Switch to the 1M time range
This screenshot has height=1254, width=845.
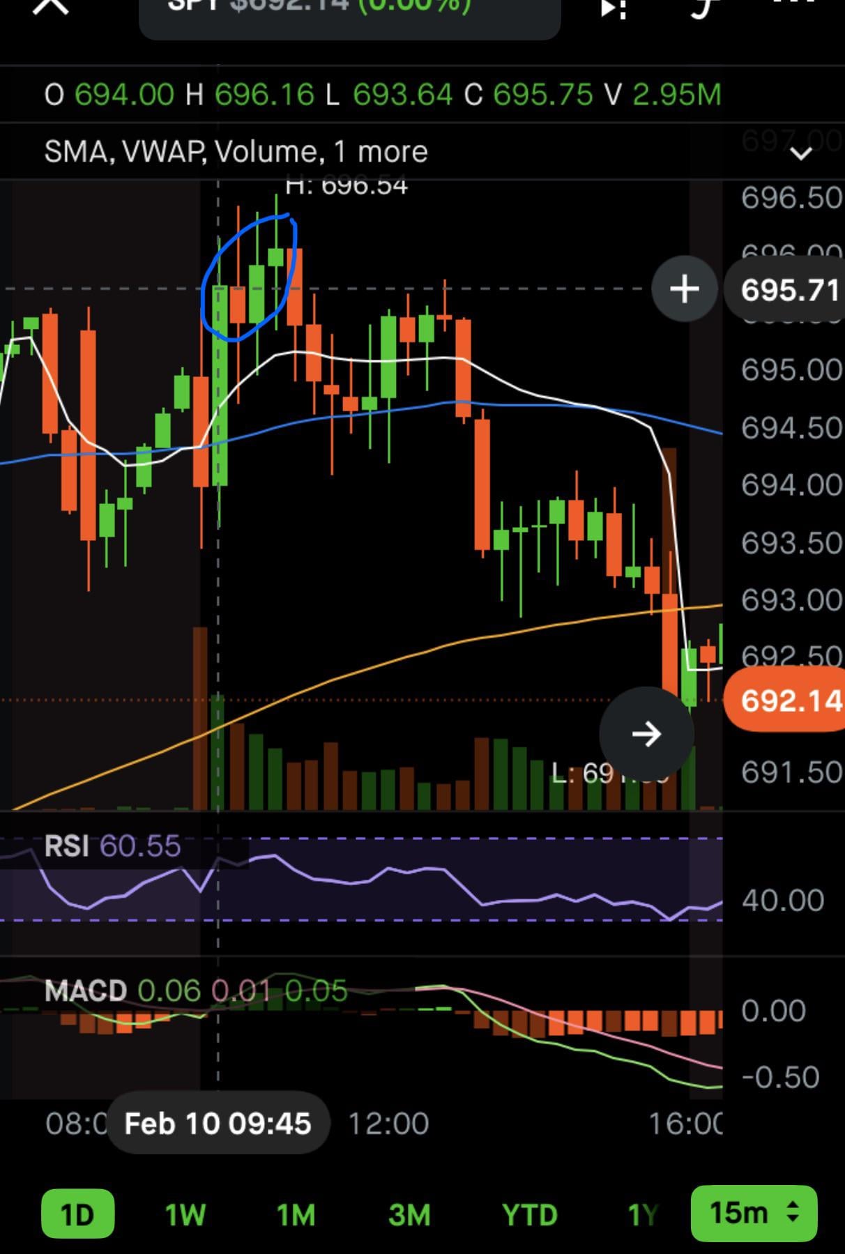pos(296,1214)
